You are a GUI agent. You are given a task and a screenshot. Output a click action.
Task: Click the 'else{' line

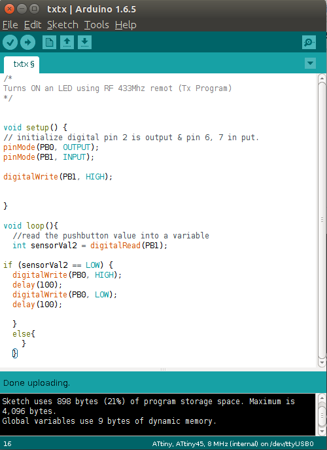[x=24, y=334]
